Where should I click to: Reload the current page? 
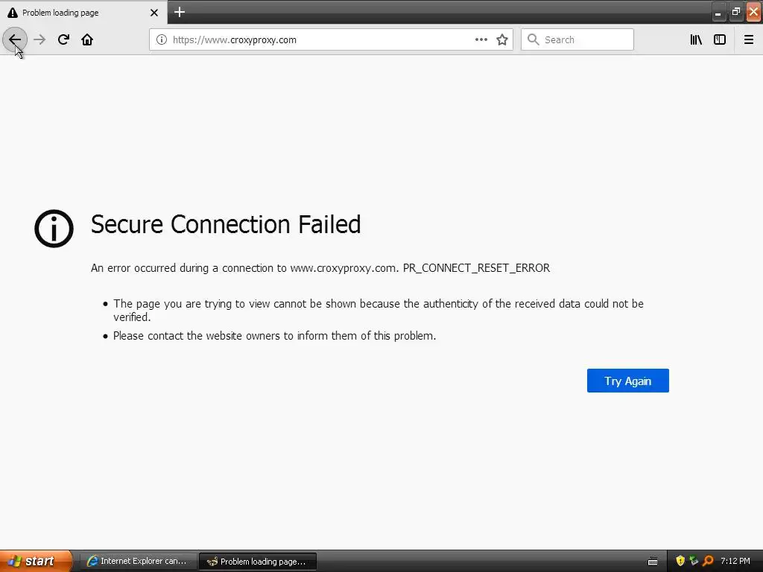pyautogui.click(x=63, y=39)
